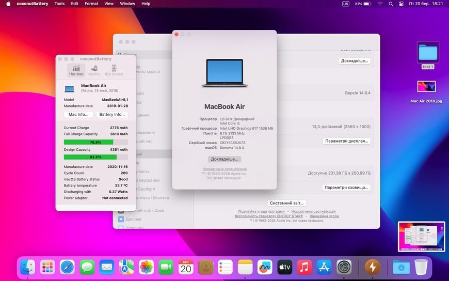449x281 pixels.
Task: Open Нормативна сертифікація link in About window
Action: click(224, 169)
